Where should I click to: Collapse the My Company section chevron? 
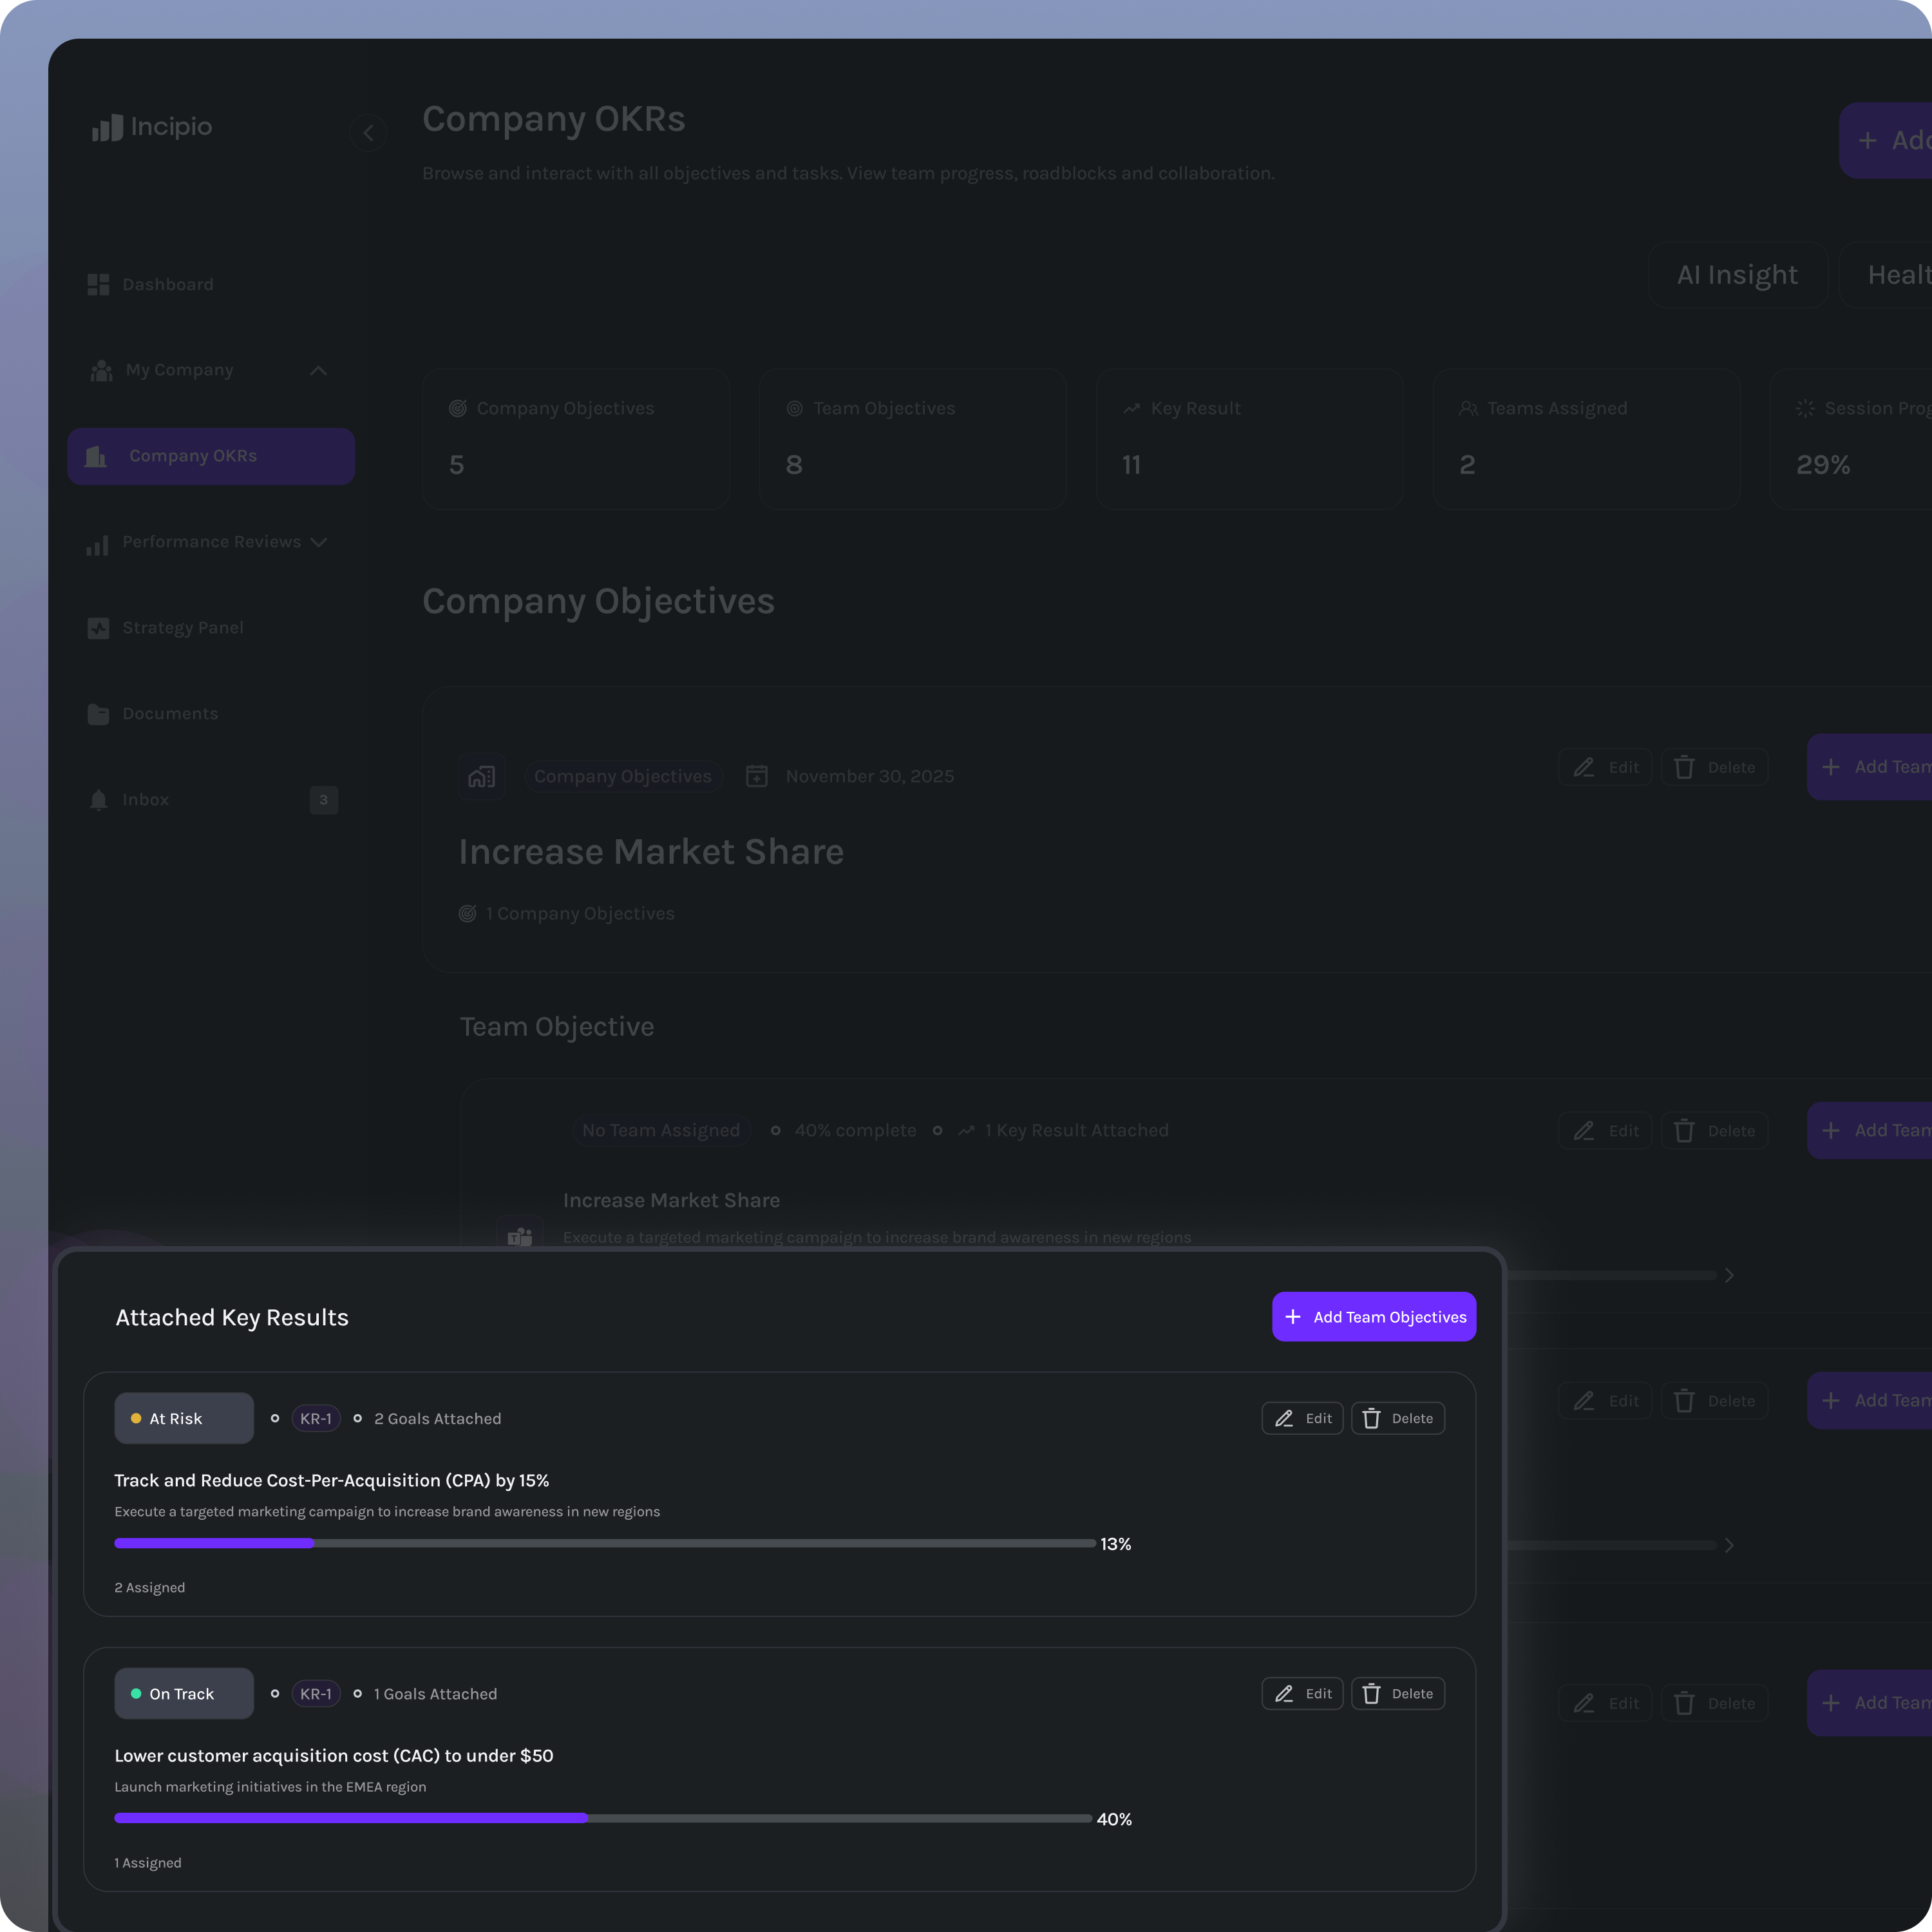pos(318,371)
